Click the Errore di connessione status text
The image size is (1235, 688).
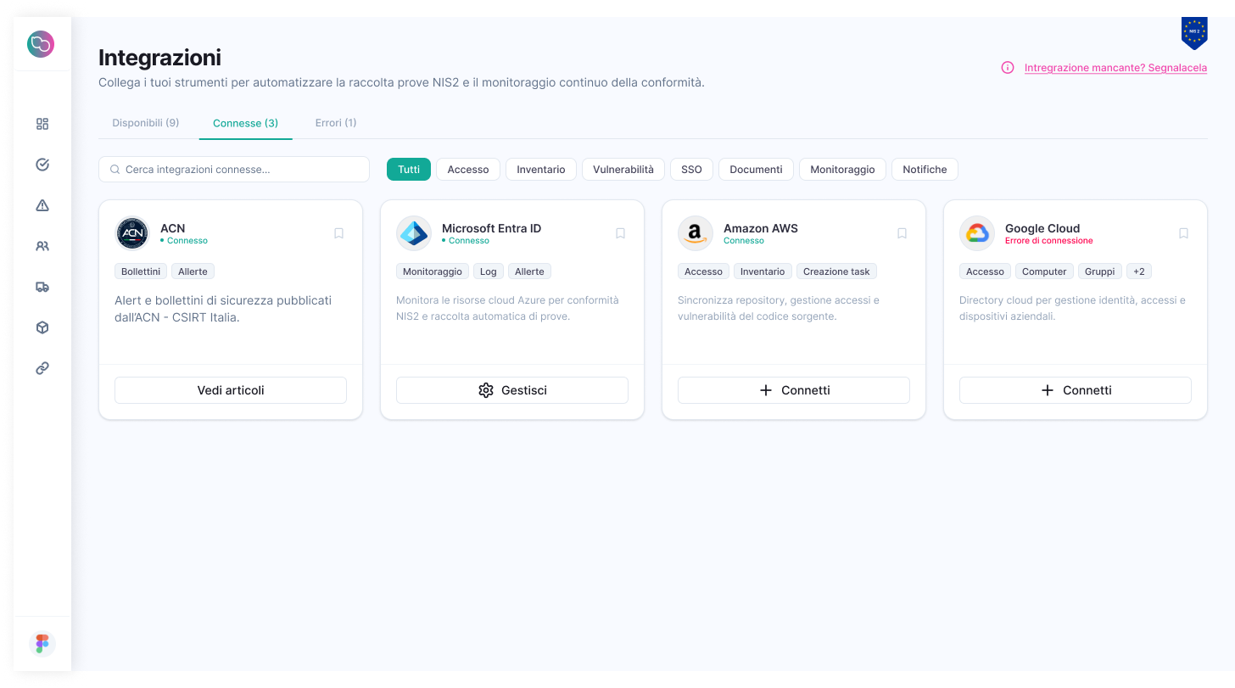1049,241
